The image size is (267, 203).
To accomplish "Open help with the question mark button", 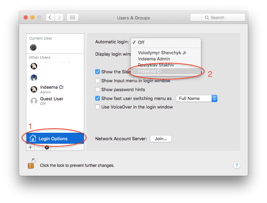I will click(x=237, y=165).
